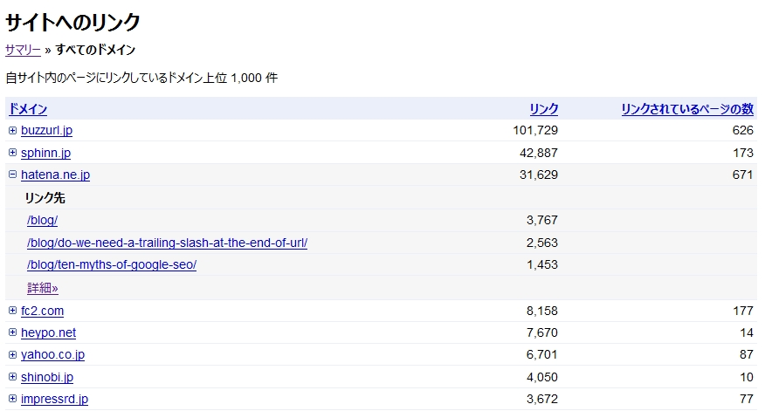Viewport: 765px width, 411px height.
Task: Open the hatena.ne.jp domain link
Action: pyautogui.click(x=56, y=175)
